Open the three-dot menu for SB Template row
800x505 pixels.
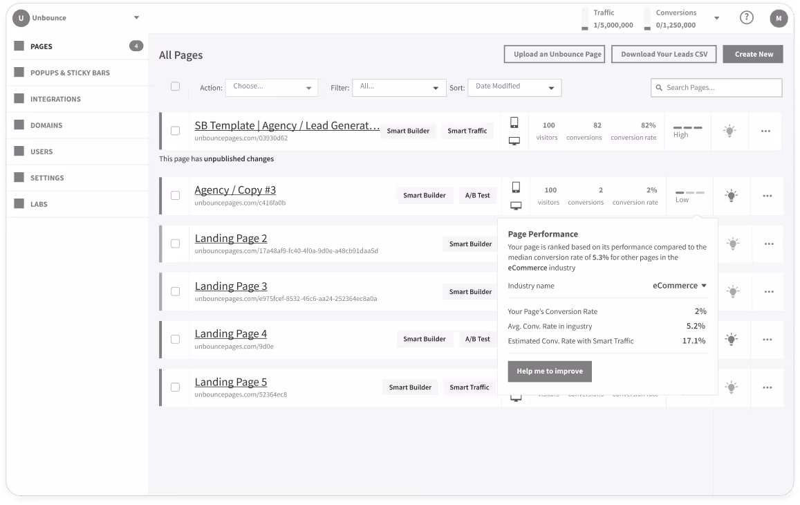point(765,131)
